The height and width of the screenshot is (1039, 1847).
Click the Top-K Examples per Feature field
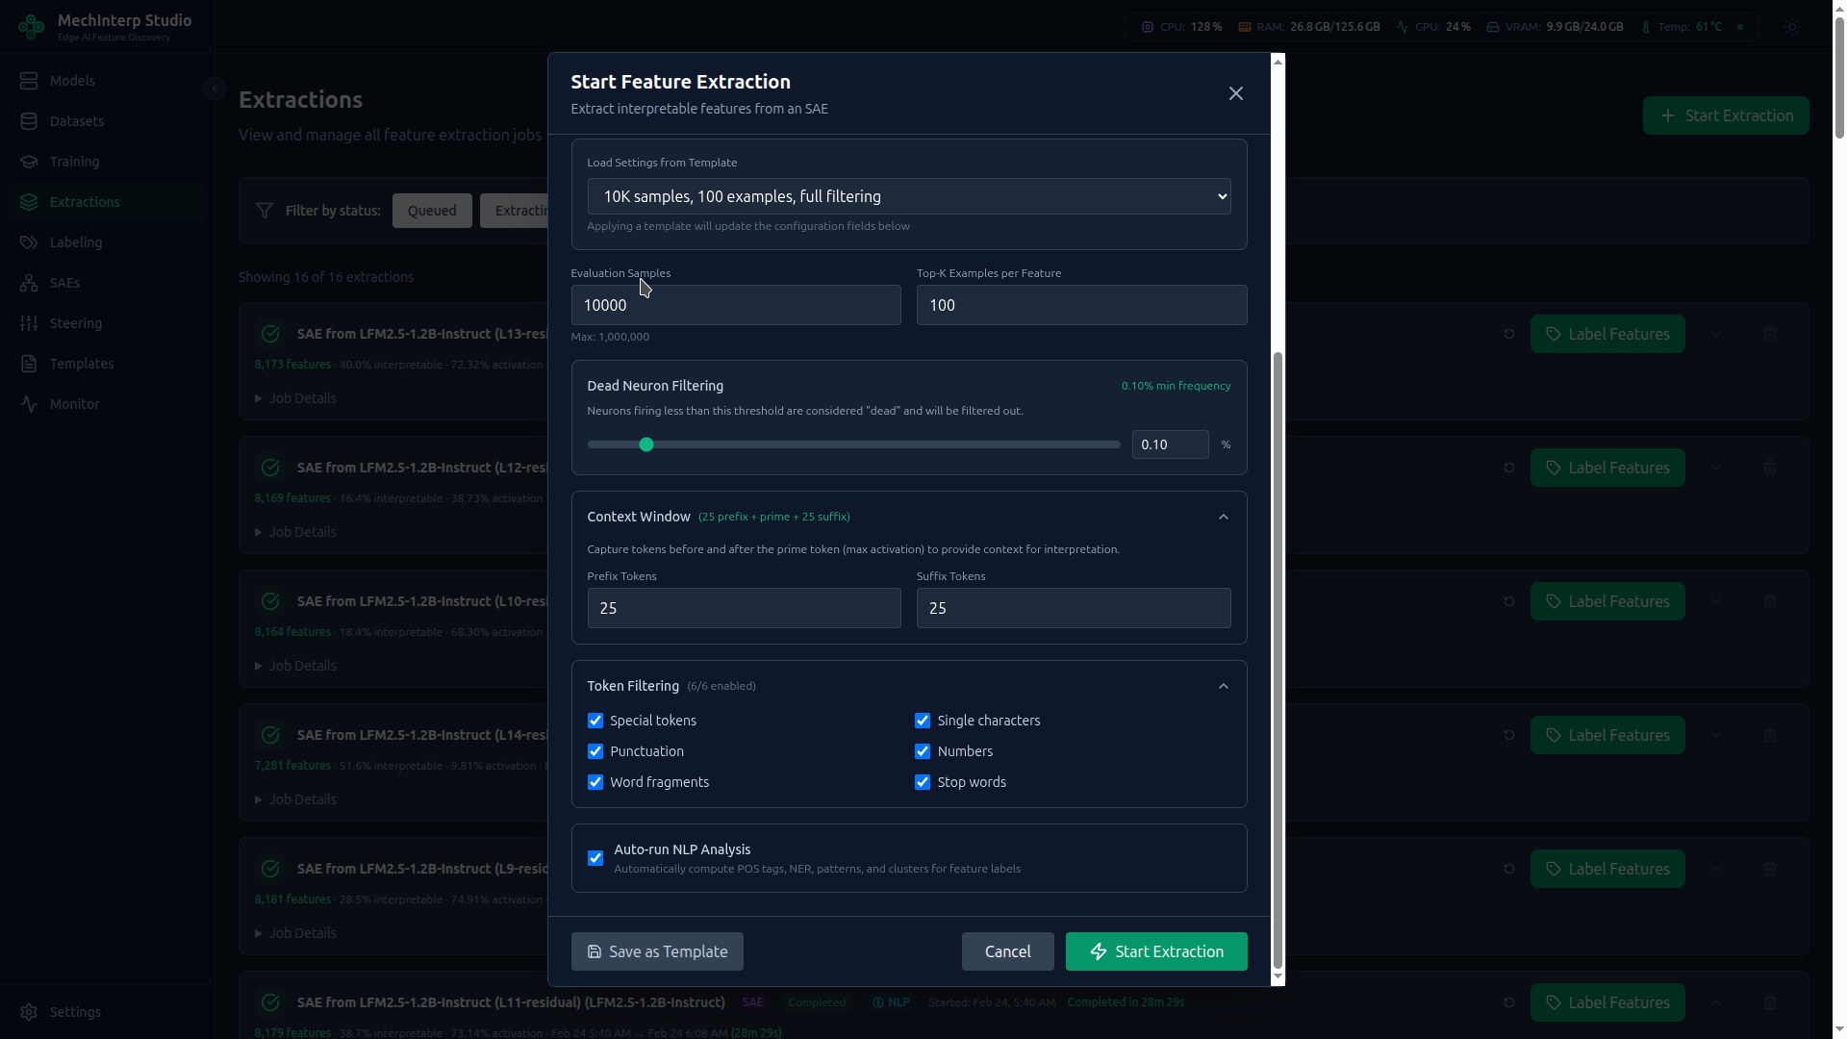click(x=1081, y=305)
